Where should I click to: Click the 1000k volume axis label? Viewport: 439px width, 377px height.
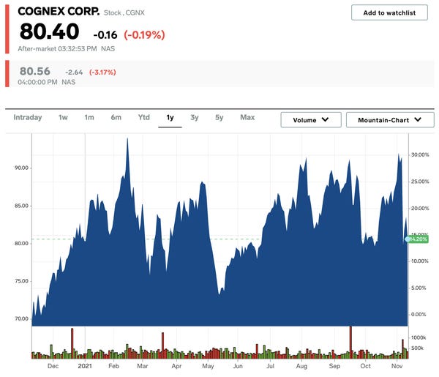coord(419,337)
